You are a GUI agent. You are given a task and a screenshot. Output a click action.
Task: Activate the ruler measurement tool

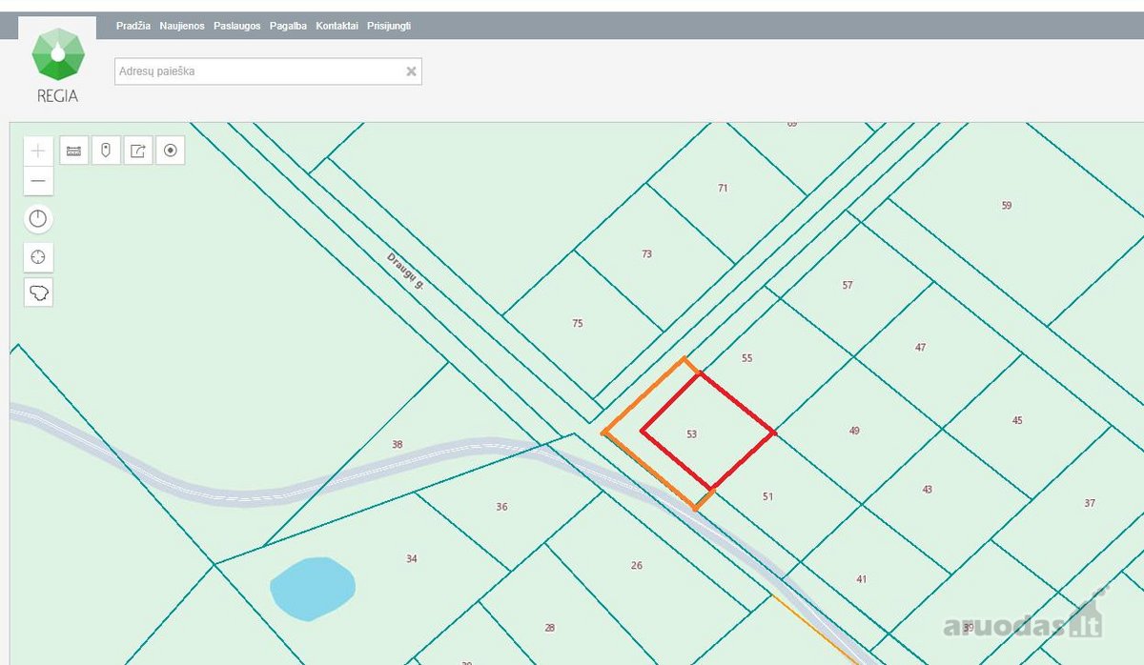point(74,151)
